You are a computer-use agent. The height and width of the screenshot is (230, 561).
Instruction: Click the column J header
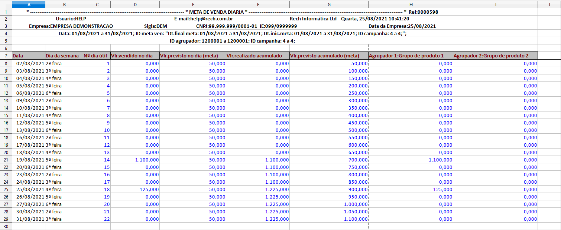(x=549, y=4)
